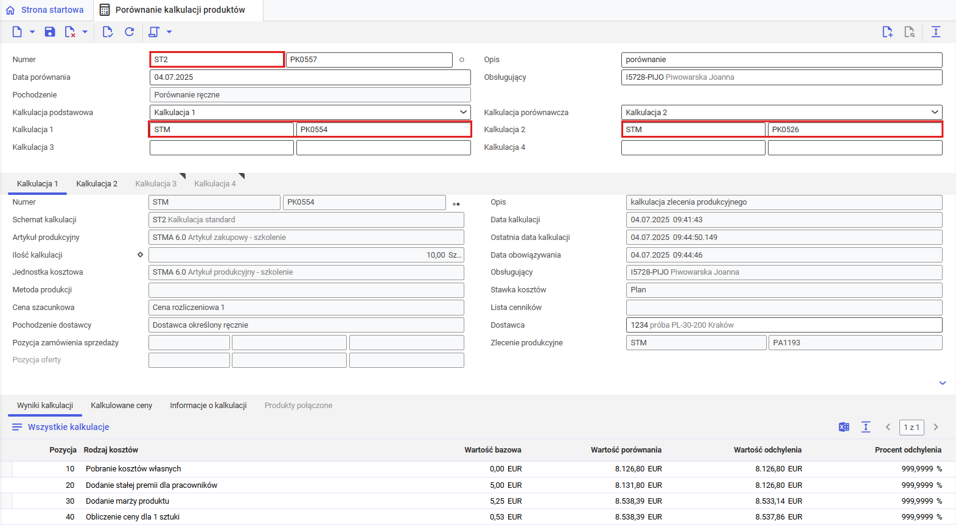Viewport: 956px width, 525px height.
Task: Select the Kalkulacja 4 tab
Action: pyautogui.click(x=215, y=183)
